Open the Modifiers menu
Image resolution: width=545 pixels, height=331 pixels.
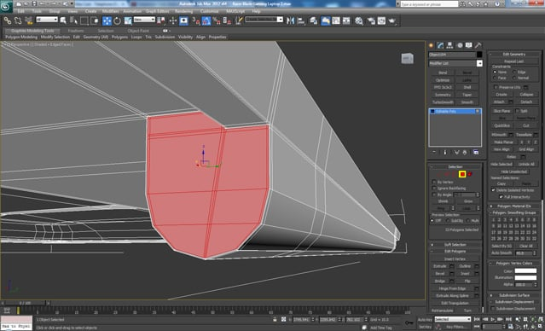click(110, 11)
